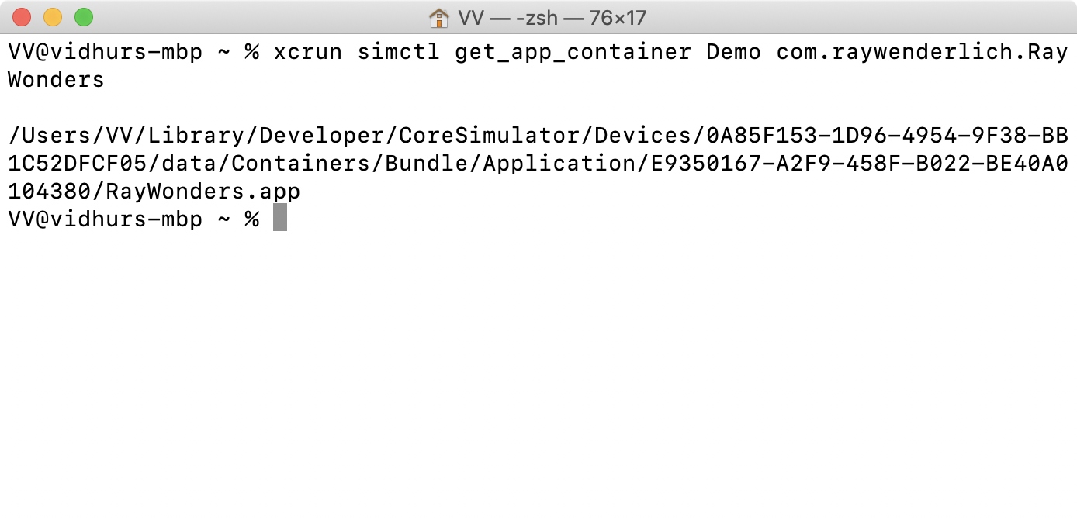
Task: Click the word xcrun in the command line
Action: click(306, 51)
